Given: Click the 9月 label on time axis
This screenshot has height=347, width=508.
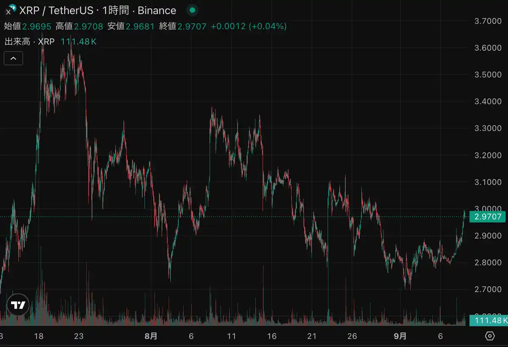Looking at the screenshot, I should click(400, 336).
